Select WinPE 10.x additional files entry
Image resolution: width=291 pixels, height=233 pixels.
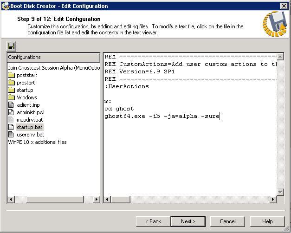(x=37, y=142)
